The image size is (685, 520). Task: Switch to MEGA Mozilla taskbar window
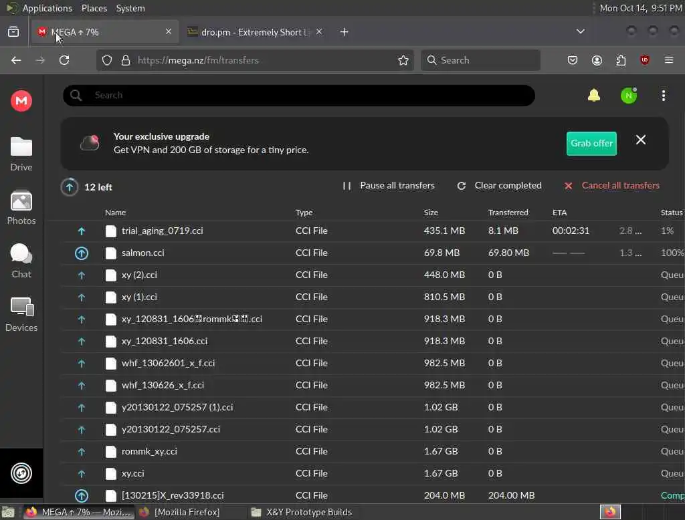pyautogui.click(x=79, y=512)
